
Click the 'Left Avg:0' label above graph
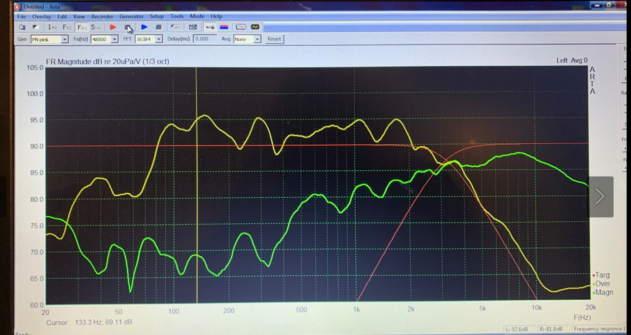pos(572,61)
